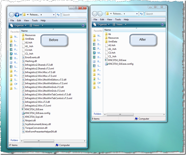Image resolution: width=186 pixels, height=155 pixels.
Task: Open View menu in After window
Action: click(110, 20)
